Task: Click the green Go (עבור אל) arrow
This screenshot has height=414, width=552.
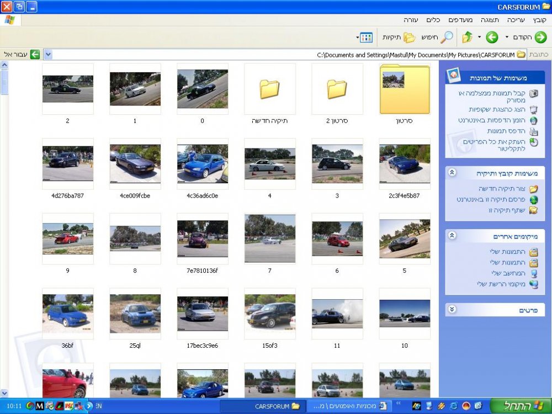Action: [35, 55]
